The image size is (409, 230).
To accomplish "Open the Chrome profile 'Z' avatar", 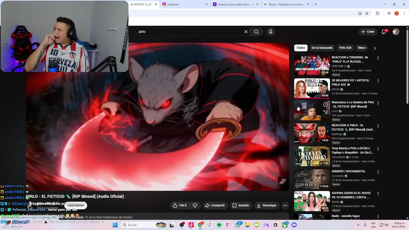I will point(397,13).
